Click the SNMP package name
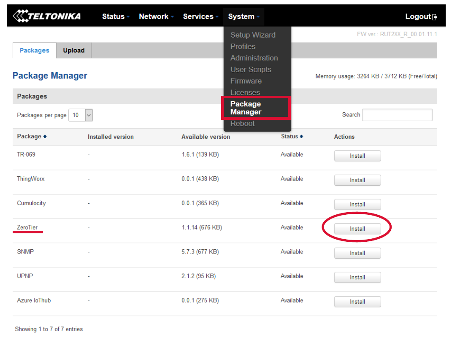 tap(25, 251)
